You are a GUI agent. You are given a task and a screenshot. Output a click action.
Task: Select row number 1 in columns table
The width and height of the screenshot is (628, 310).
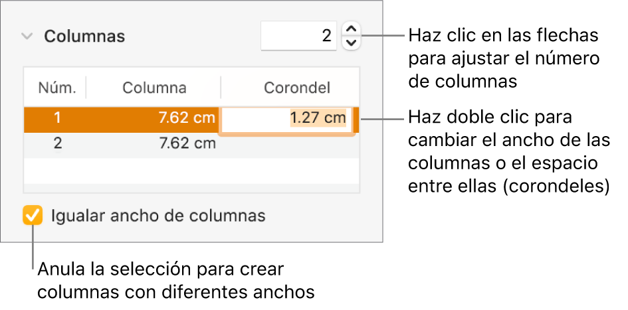57,119
